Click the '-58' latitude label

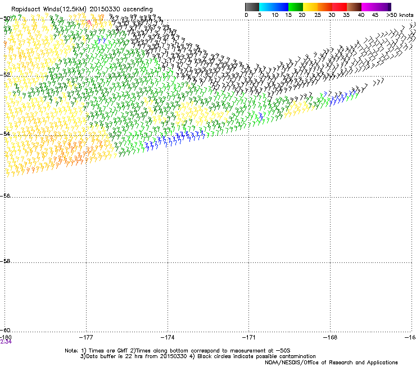5,261
